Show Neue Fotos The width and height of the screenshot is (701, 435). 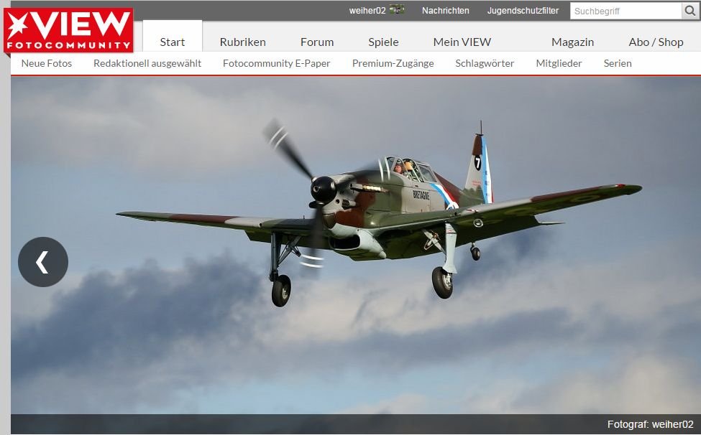(x=47, y=63)
